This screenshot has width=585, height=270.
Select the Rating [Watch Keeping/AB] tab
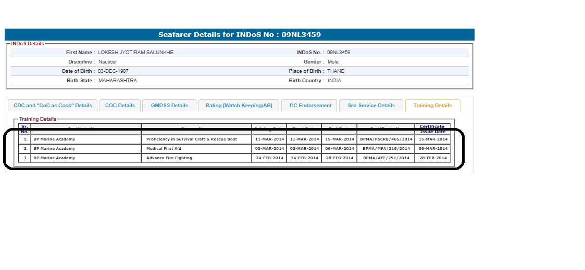coord(239,106)
